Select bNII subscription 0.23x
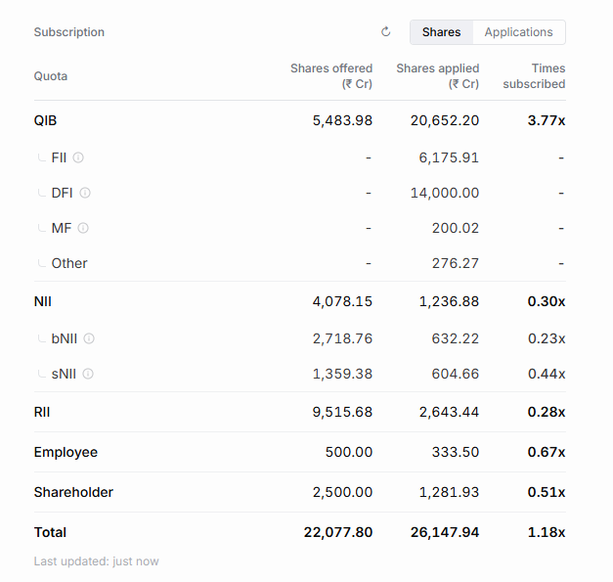613x582 pixels. tap(547, 338)
